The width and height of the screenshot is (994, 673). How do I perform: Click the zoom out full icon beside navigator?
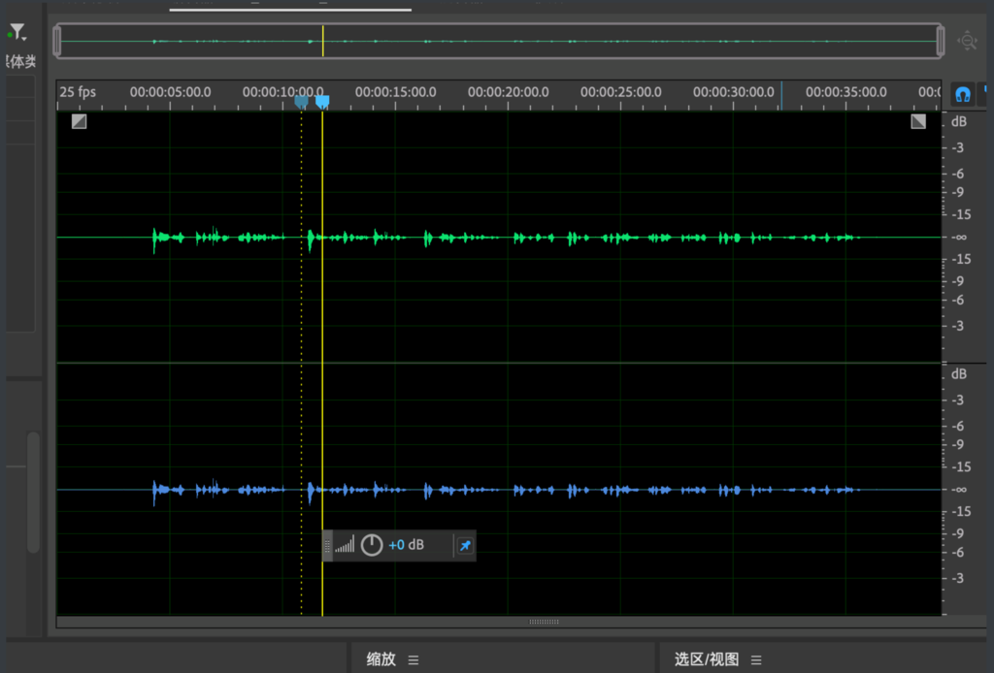pos(968,41)
